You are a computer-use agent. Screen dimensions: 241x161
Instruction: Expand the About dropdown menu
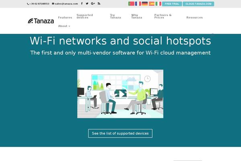64,26
